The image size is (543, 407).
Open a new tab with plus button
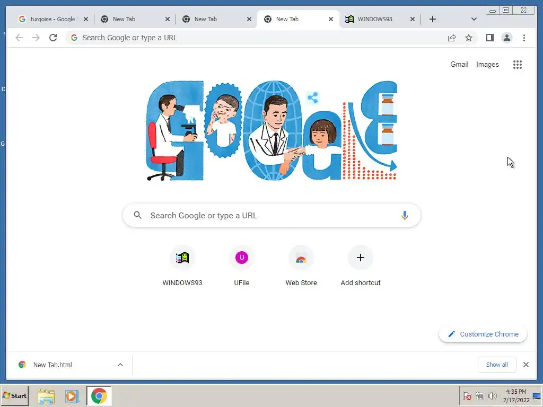[433, 19]
